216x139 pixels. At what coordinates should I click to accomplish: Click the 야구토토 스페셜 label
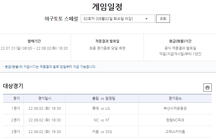tap(61, 19)
